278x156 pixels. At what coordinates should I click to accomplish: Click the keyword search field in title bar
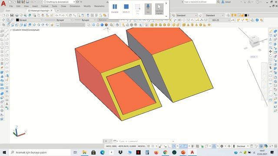pos(200,2)
